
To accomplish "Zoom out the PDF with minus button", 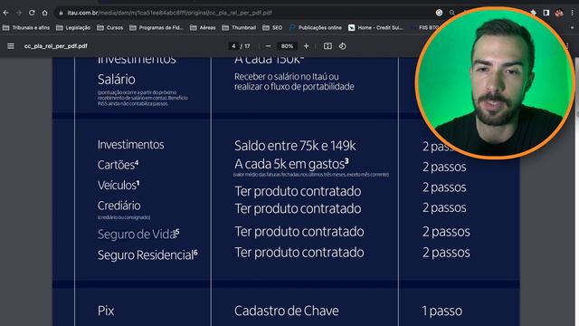I will 268,46.
